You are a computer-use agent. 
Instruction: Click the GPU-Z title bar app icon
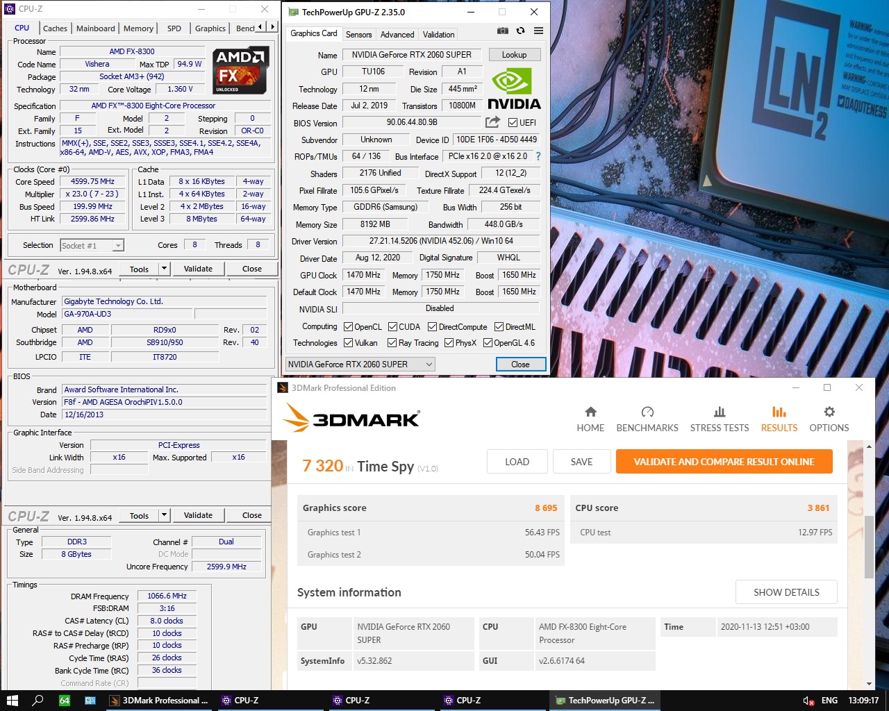[293, 12]
